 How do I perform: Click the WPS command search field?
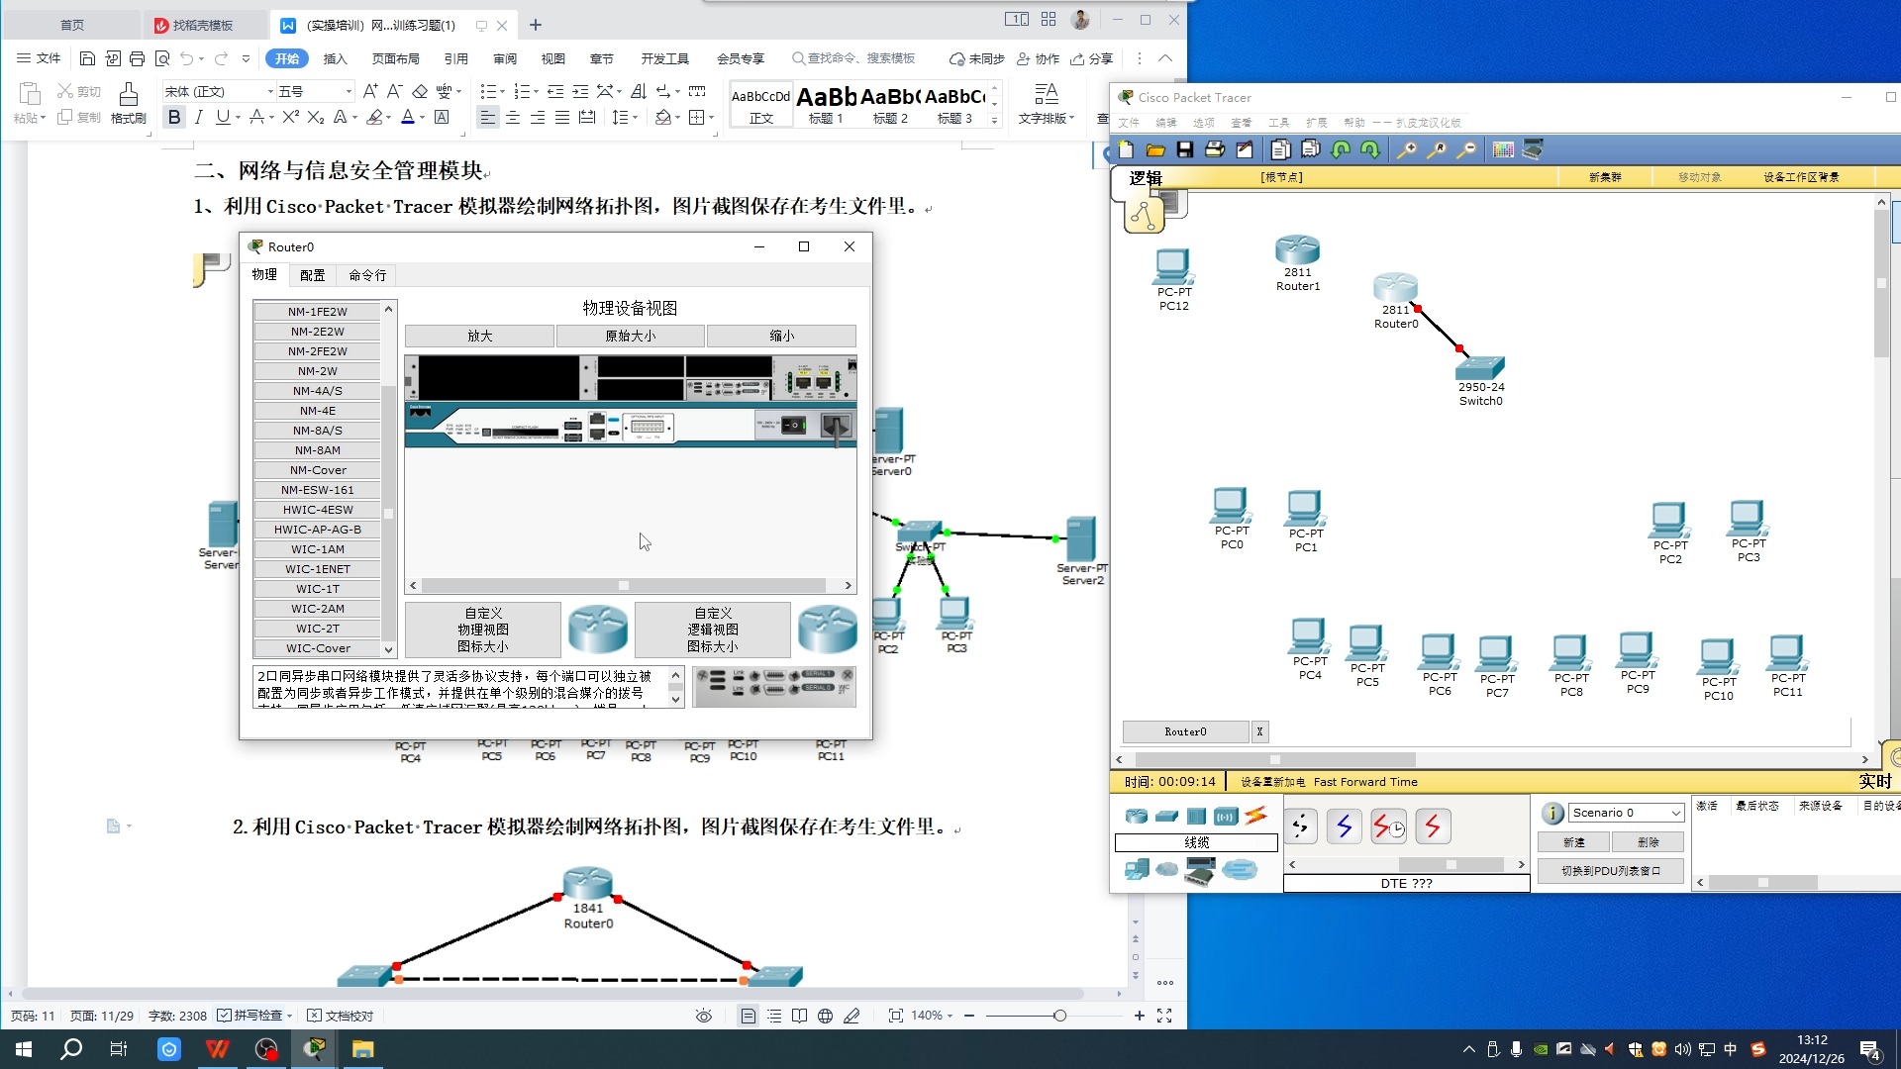coord(853,58)
